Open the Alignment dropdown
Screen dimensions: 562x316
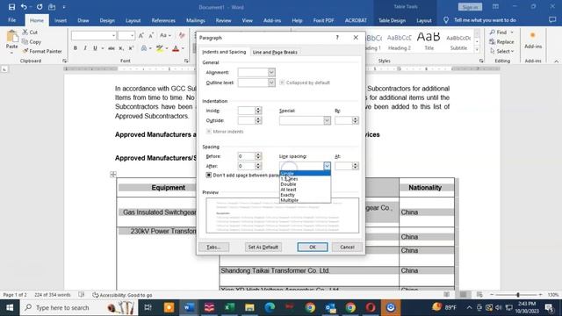click(271, 72)
